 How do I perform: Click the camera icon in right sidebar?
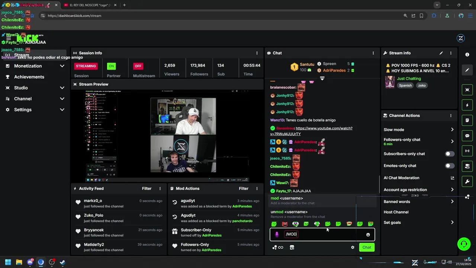[x=467, y=166]
